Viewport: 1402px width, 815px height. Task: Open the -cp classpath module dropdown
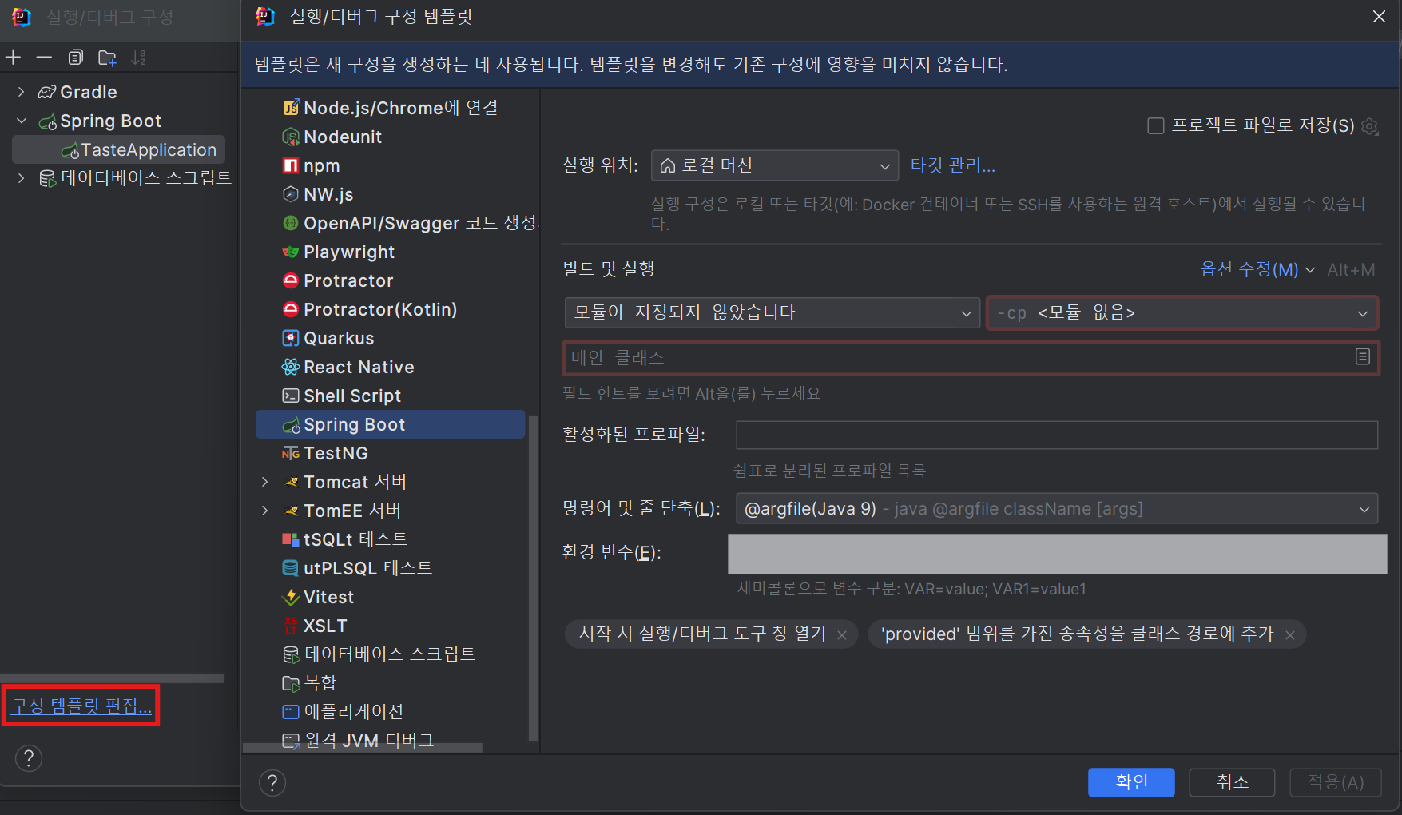point(1182,312)
